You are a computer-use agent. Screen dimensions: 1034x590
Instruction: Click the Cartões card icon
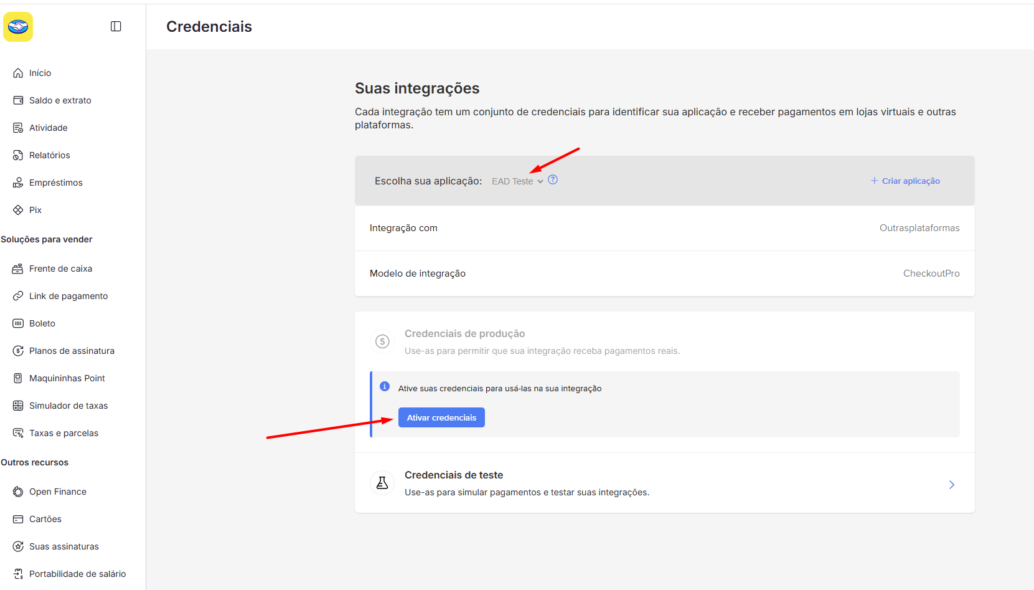pyautogui.click(x=18, y=519)
